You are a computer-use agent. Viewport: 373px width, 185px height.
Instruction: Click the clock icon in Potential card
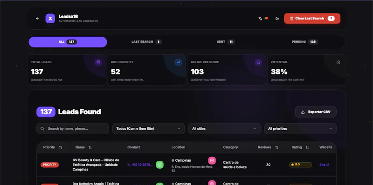point(338,62)
